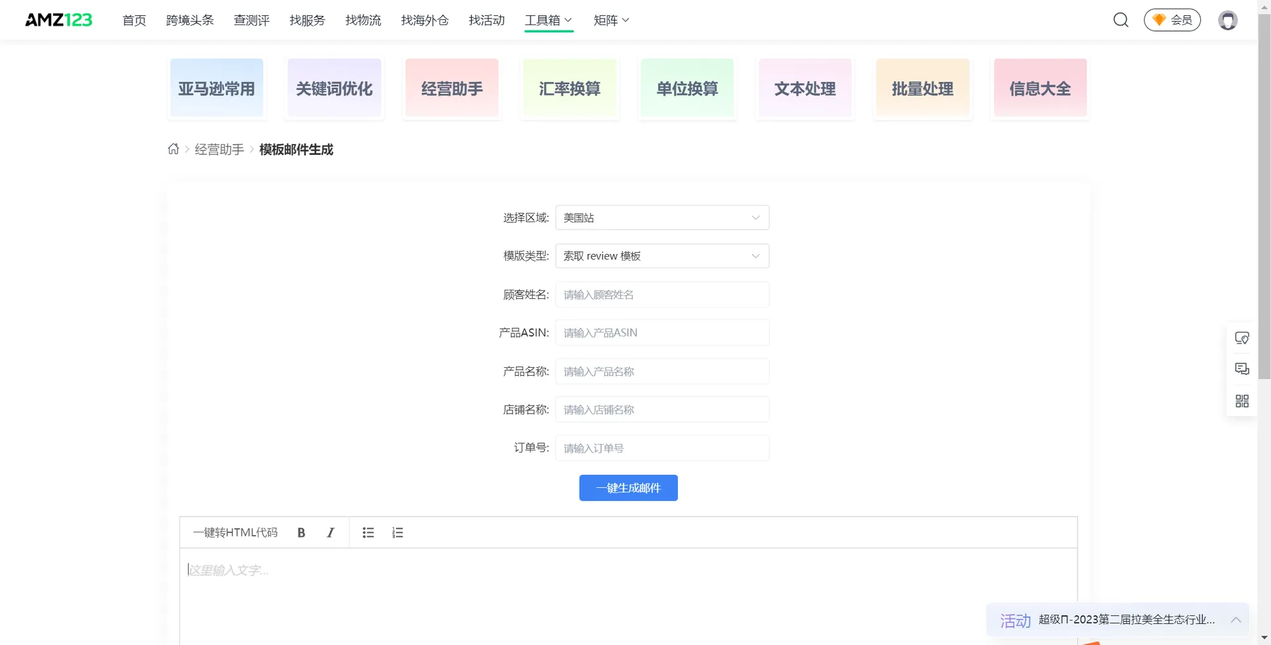
Task: Insert a bulleted list
Action: pos(368,533)
